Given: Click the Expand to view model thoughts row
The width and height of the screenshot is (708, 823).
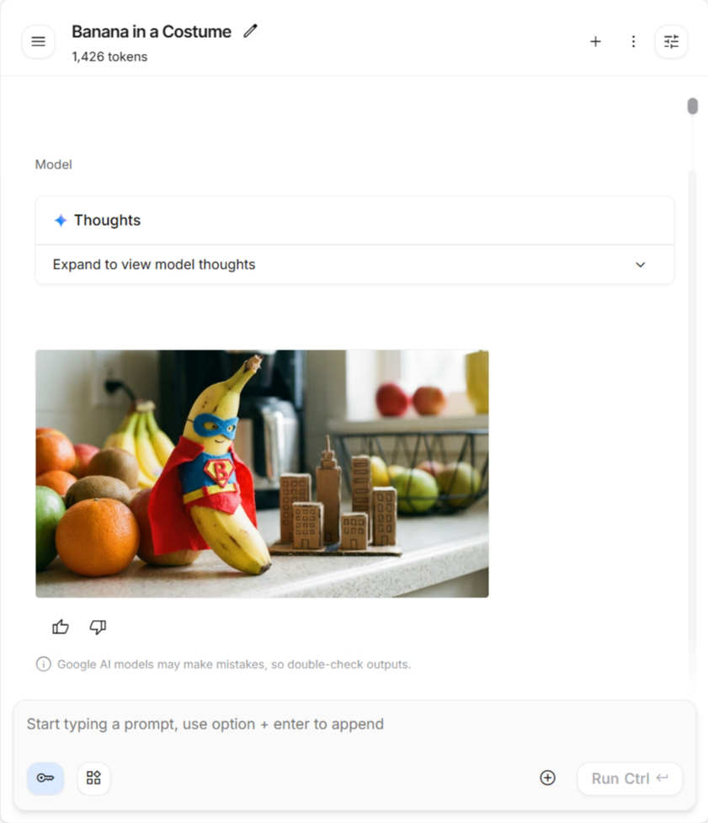Looking at the screenshot, I should click(354, 265).
